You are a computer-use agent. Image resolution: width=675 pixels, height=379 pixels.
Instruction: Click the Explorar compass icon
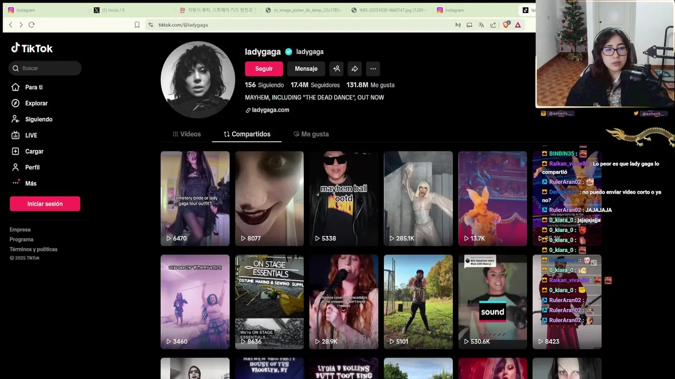15,103
